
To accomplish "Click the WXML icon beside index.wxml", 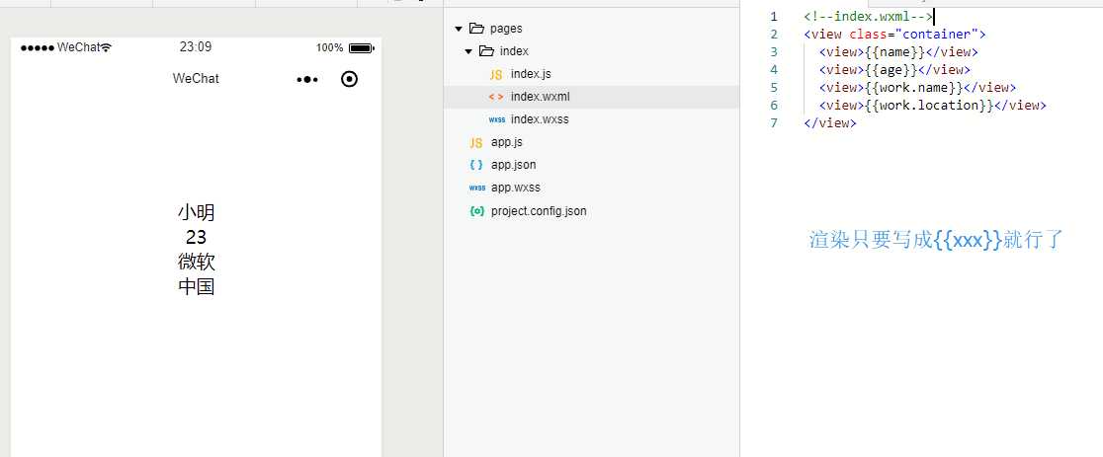I will pyautogui.click(x=496, y=97).
